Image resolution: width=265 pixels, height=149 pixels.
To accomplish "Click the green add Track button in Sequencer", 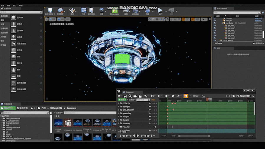I will pyautogui.click(x=122, y=100).
